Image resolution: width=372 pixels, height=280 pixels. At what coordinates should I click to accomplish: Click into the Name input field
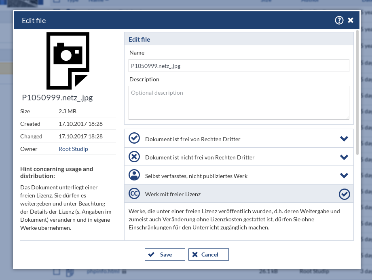tap(239, 66)
